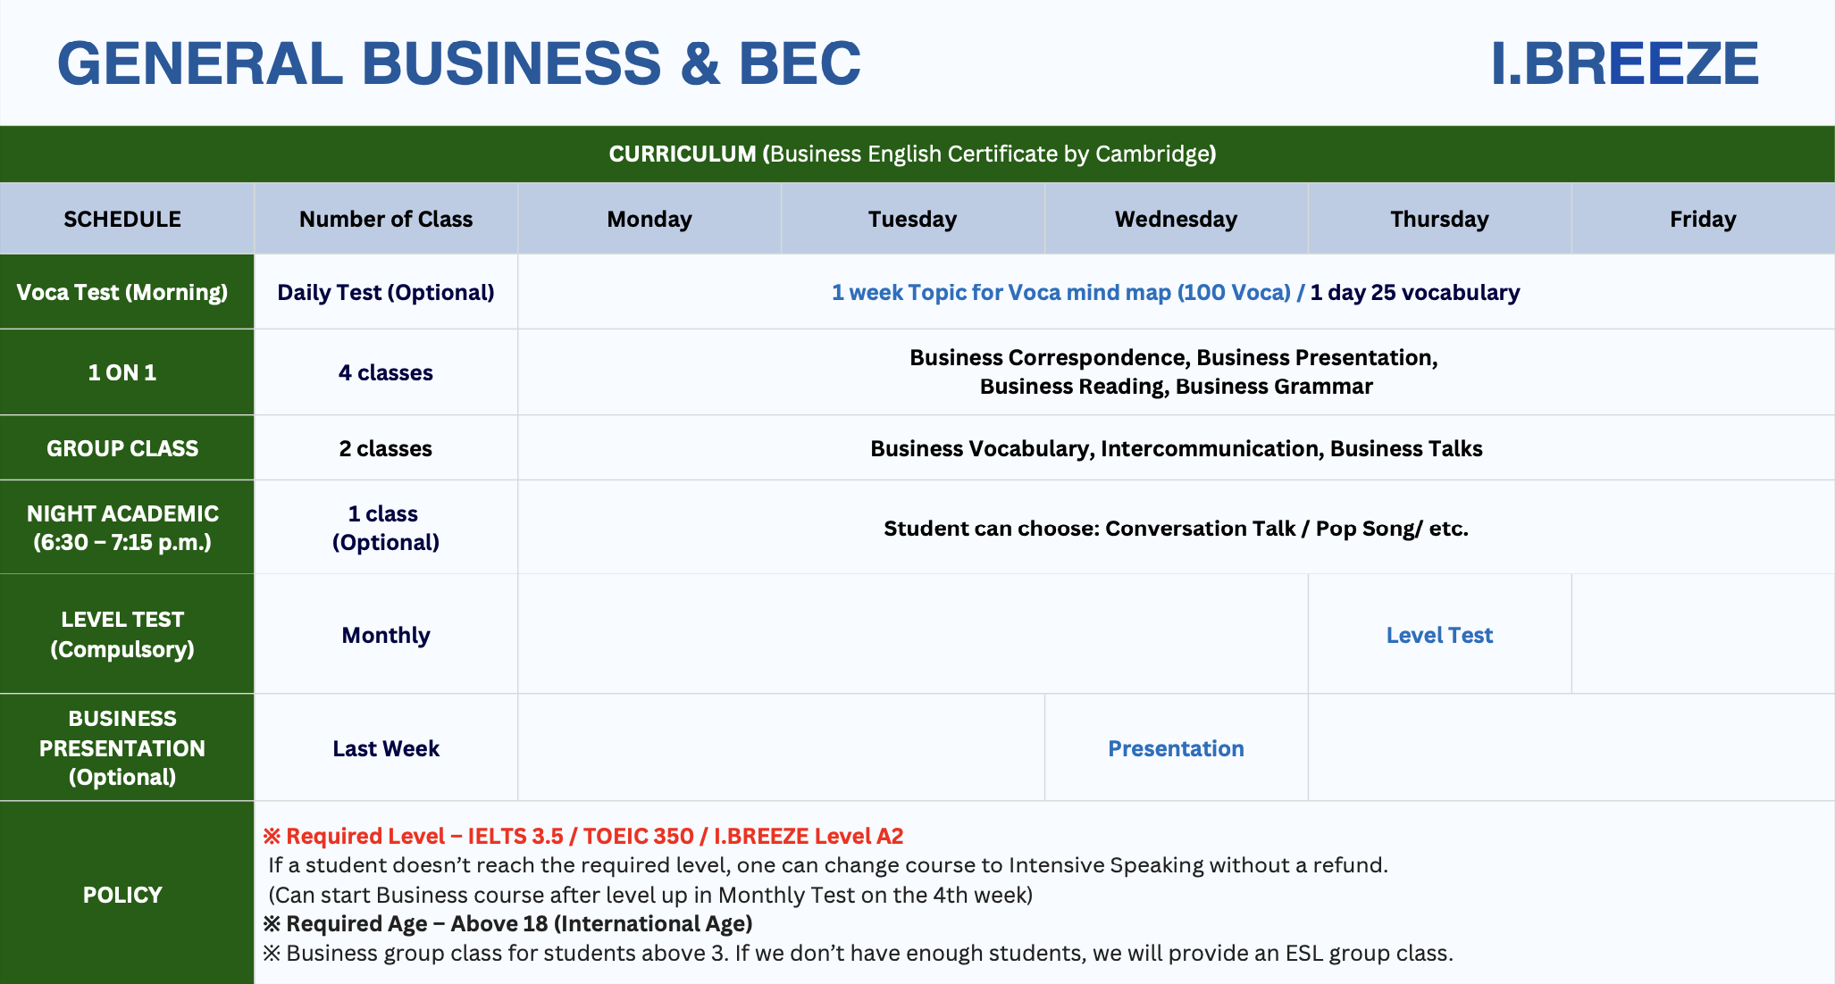The width and height of the screenshot is (1835, 984).
Task: Select the Thursday column header
Action: [1439, 219]
